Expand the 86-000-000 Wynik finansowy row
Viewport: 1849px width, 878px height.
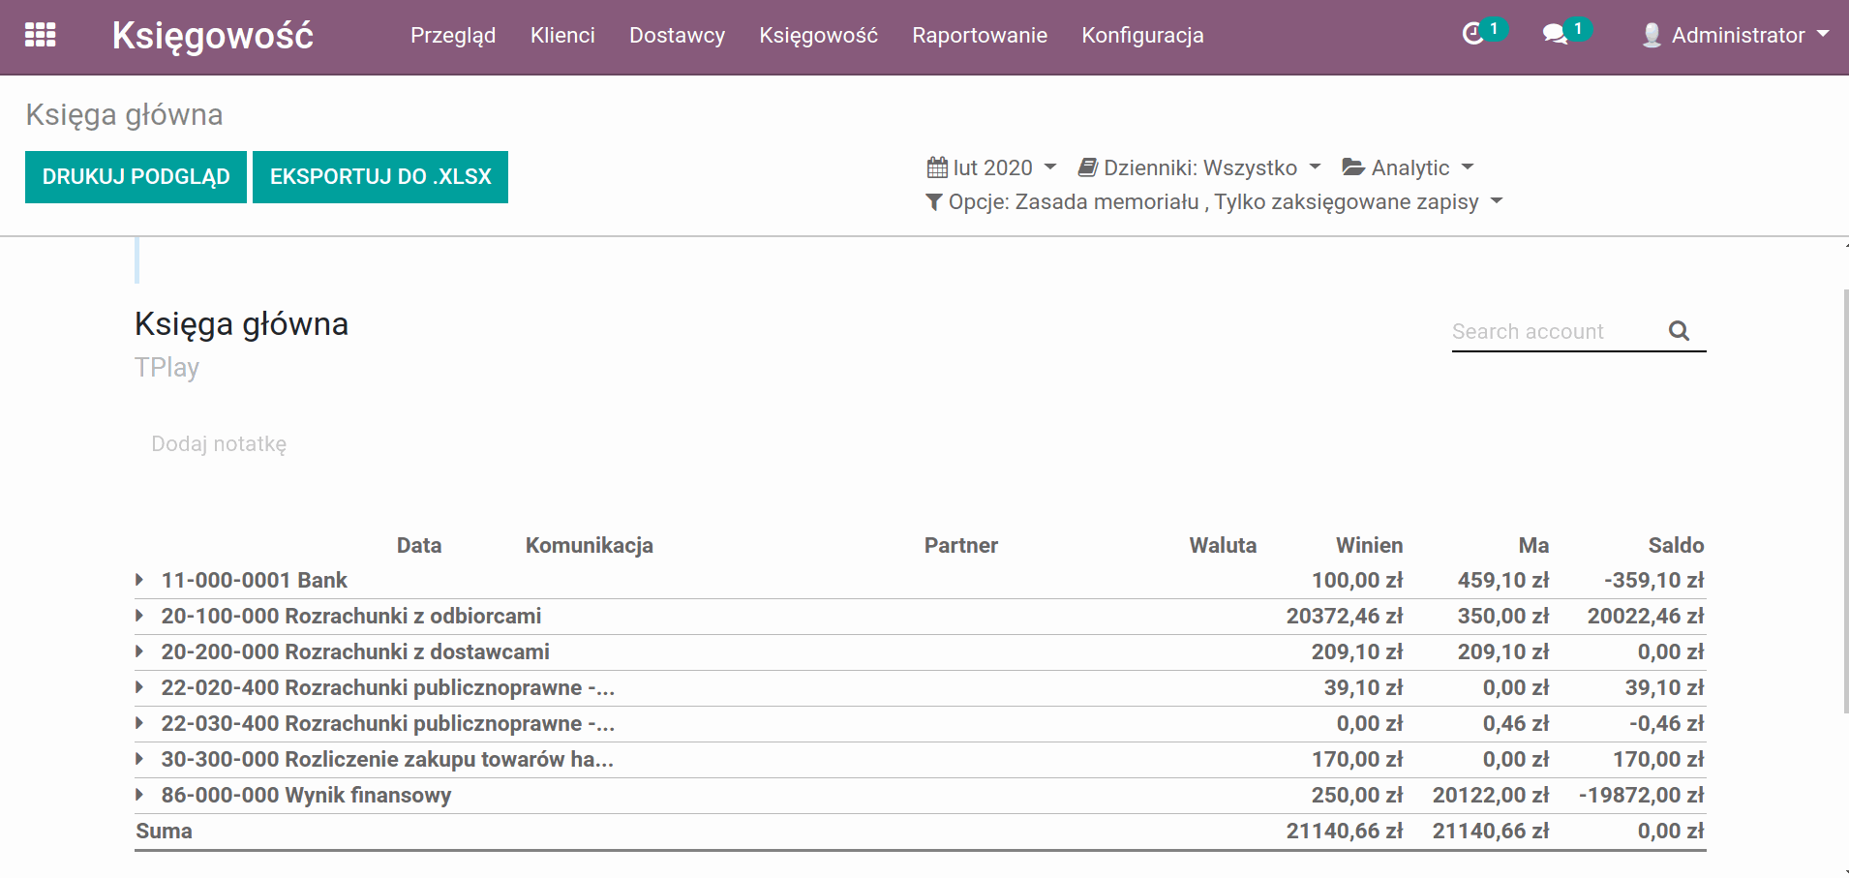(139, 795)
